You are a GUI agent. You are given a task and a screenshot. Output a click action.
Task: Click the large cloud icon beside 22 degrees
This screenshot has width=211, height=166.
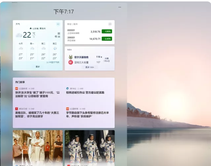[19, 35]
